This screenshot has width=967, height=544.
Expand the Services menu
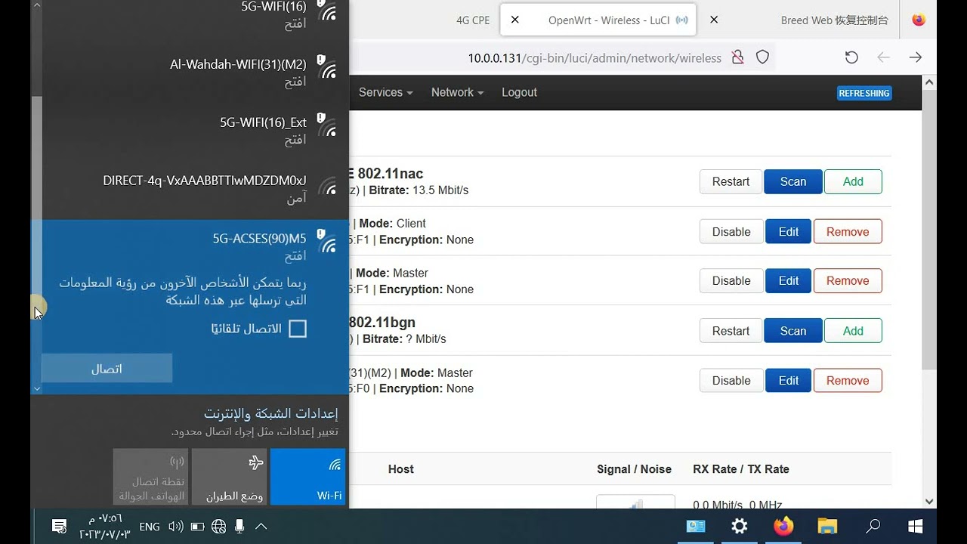385,92
